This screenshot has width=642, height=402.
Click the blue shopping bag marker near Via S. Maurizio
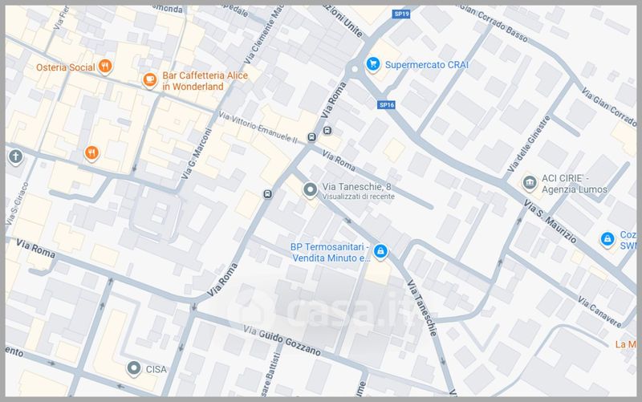pyautogui.click(x=607, y=239)
